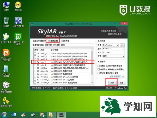Check the 01 AMD_1 driver checkbox
This screenshot has height=118, width=157.
(35, 54)
